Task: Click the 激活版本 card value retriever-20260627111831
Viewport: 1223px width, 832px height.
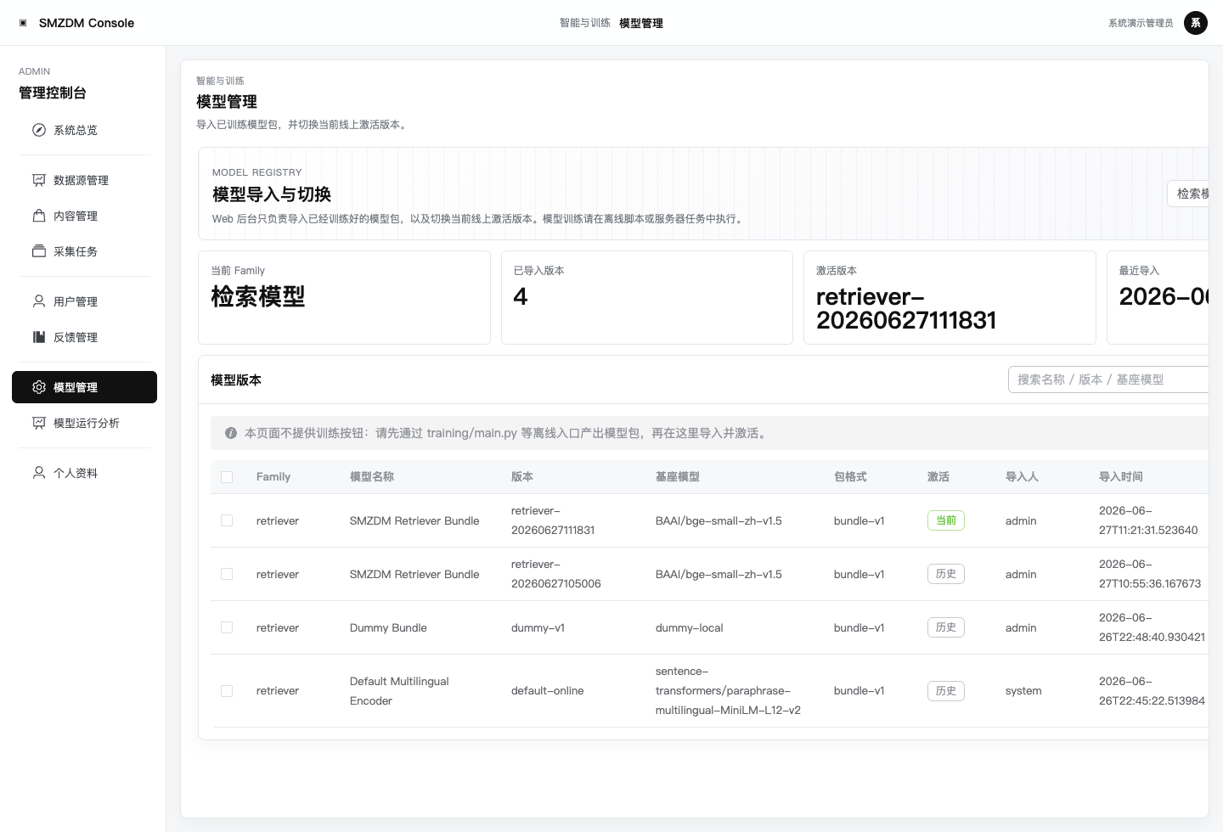Action: pos(906,308)
